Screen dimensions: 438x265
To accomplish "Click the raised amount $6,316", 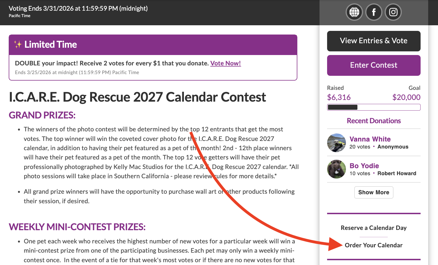I will [339, 97].
